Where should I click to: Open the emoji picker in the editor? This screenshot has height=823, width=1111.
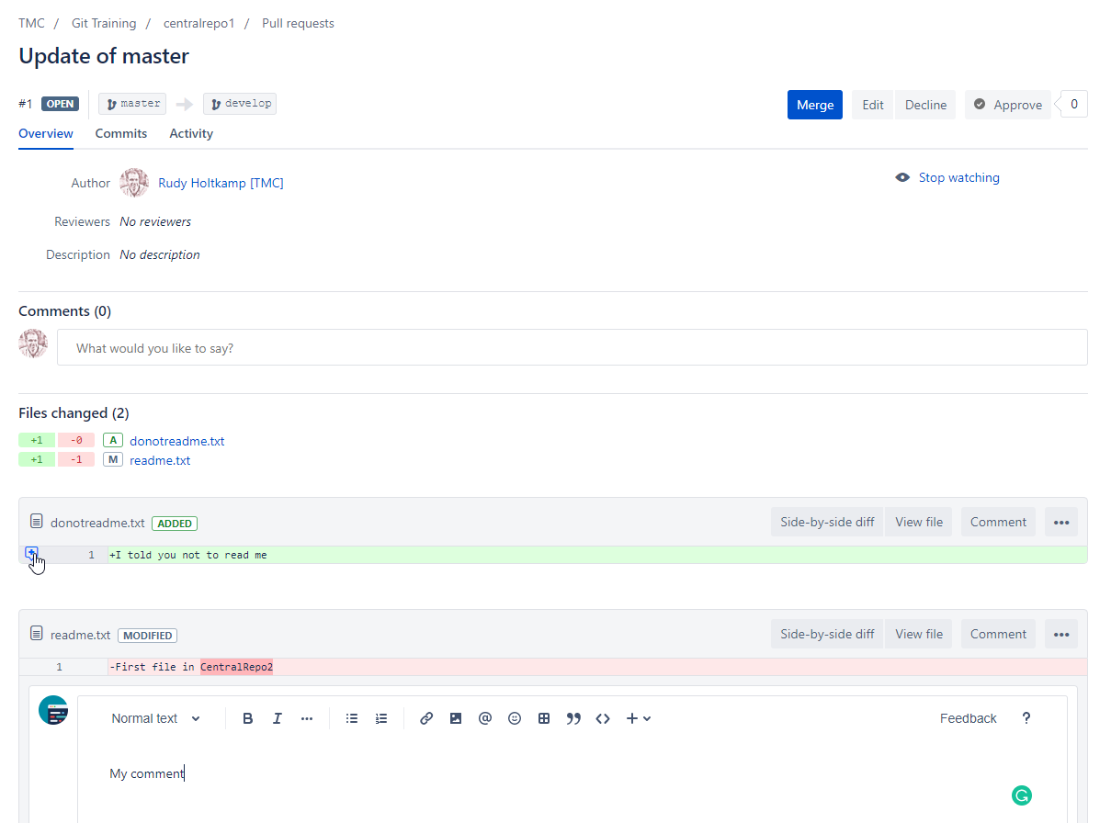click(515, 718)
